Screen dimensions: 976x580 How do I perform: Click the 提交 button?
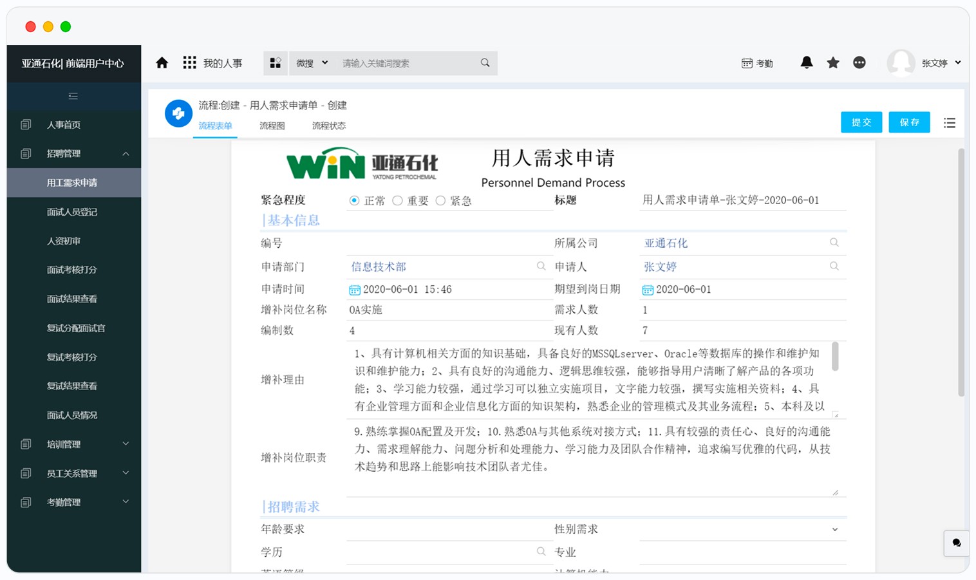[861, 122]
